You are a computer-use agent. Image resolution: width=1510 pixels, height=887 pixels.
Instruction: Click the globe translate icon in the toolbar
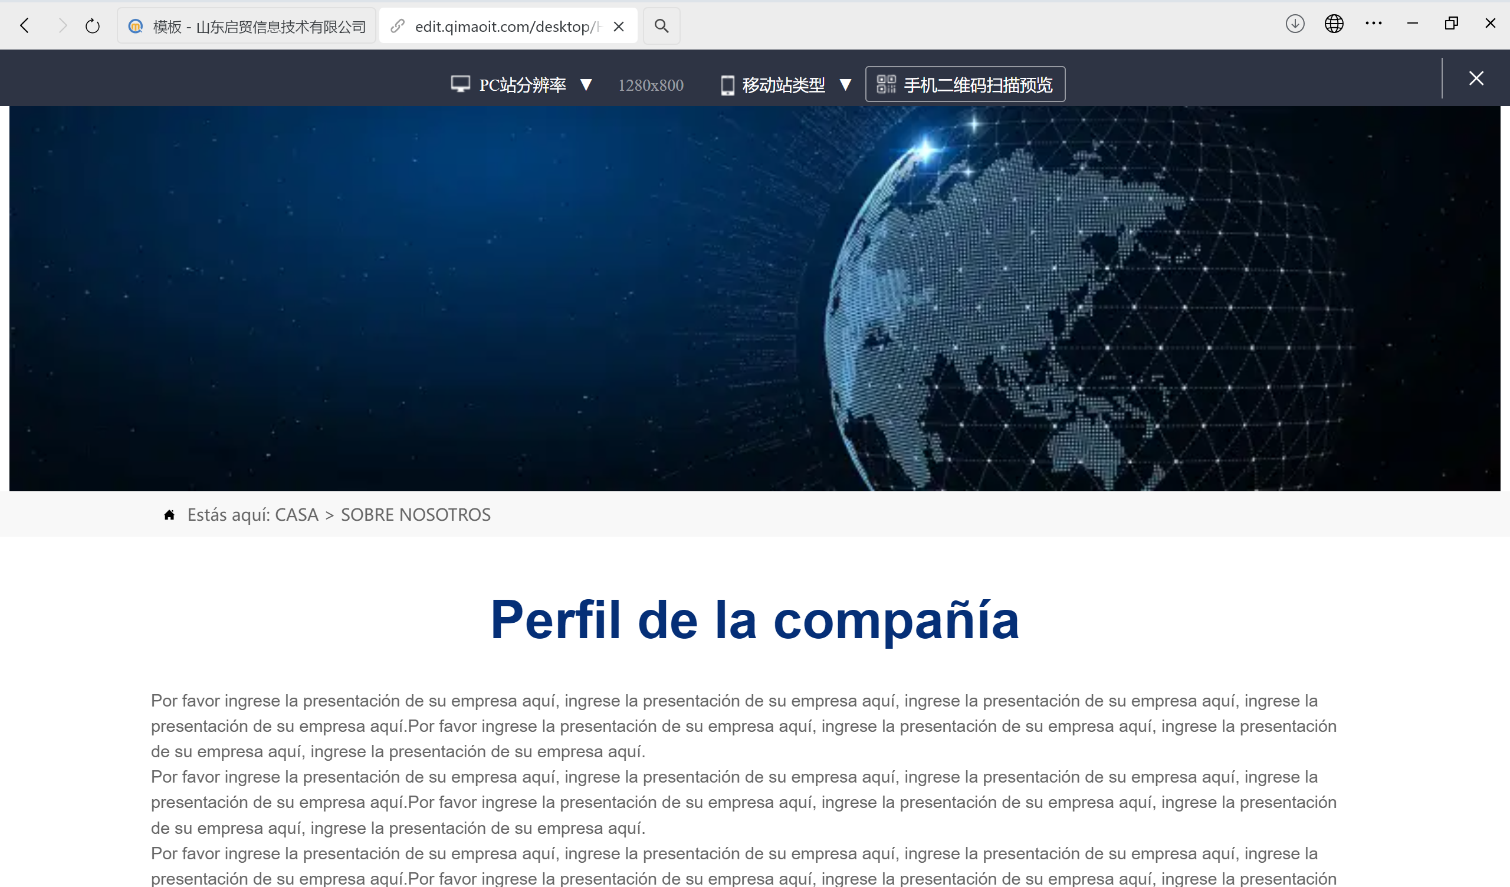point(1334,24)
